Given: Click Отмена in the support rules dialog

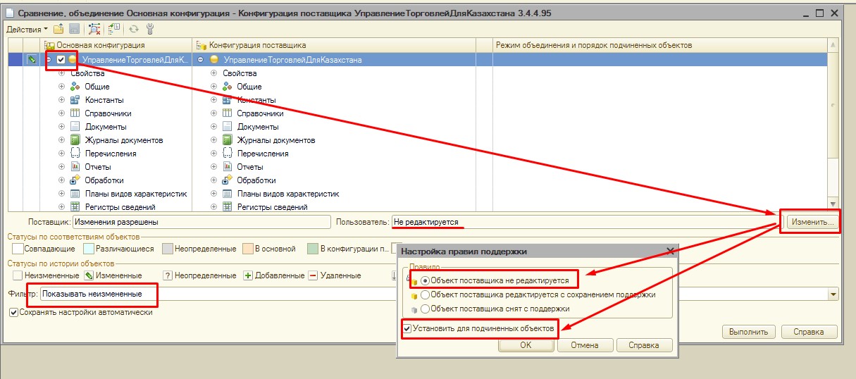Looking at the screenshot, I should pos(585,345).
